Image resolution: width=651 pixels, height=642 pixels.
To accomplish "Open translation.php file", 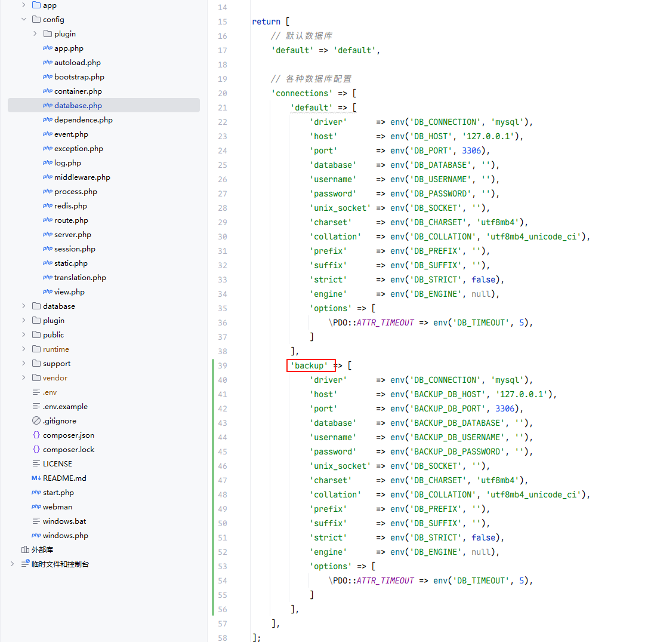I will pyautogui.click(x=80, y=278).
